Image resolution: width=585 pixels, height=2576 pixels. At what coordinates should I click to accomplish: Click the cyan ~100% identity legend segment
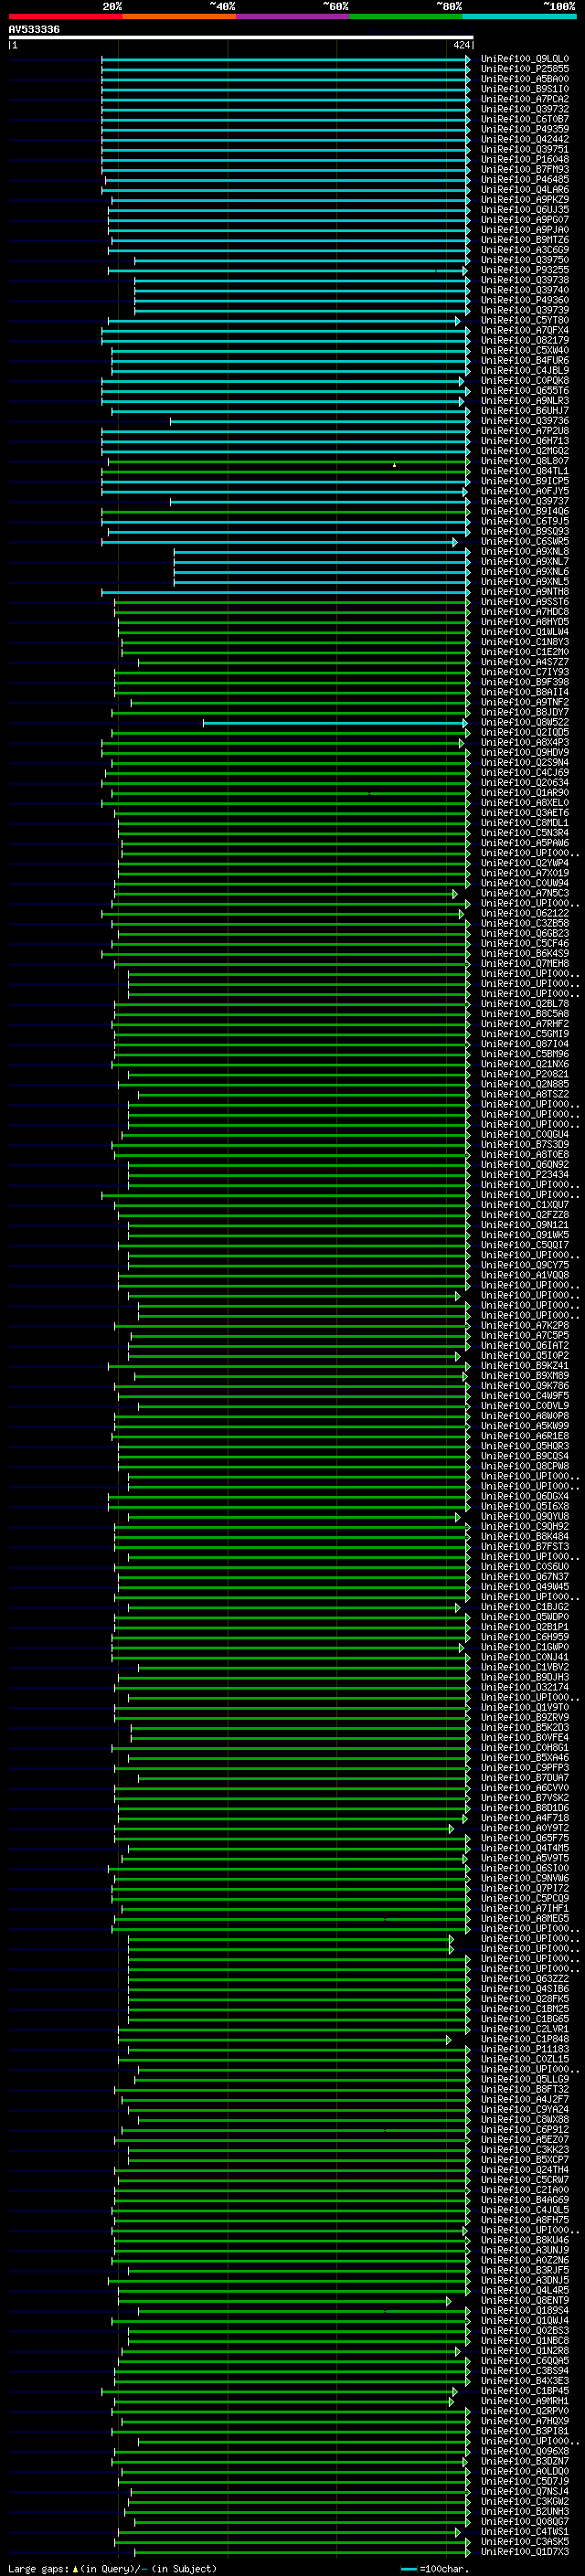(x=519, y=16)
